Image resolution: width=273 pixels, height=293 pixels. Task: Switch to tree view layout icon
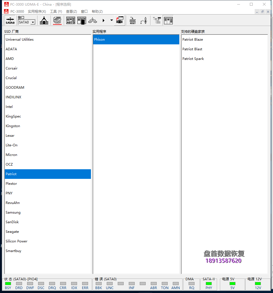click(x=157, y=20)
